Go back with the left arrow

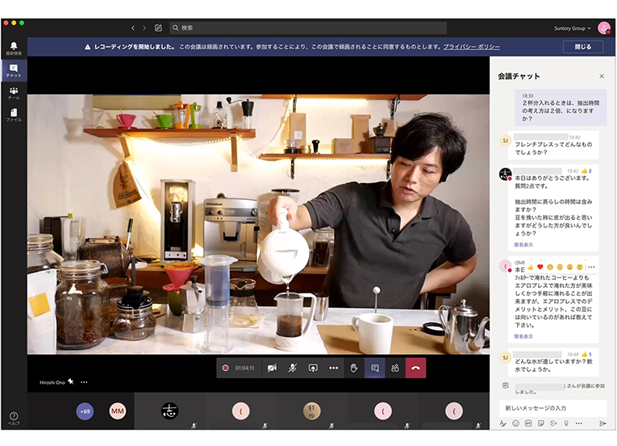[133, 28]
